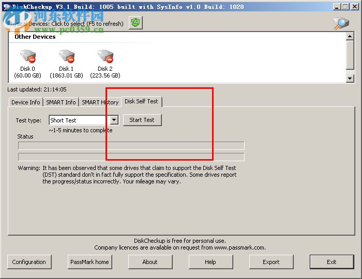This screenshot has width=362, height=279.
Task: Minimize the DiskCheckup window
Action: coord(337,7)
